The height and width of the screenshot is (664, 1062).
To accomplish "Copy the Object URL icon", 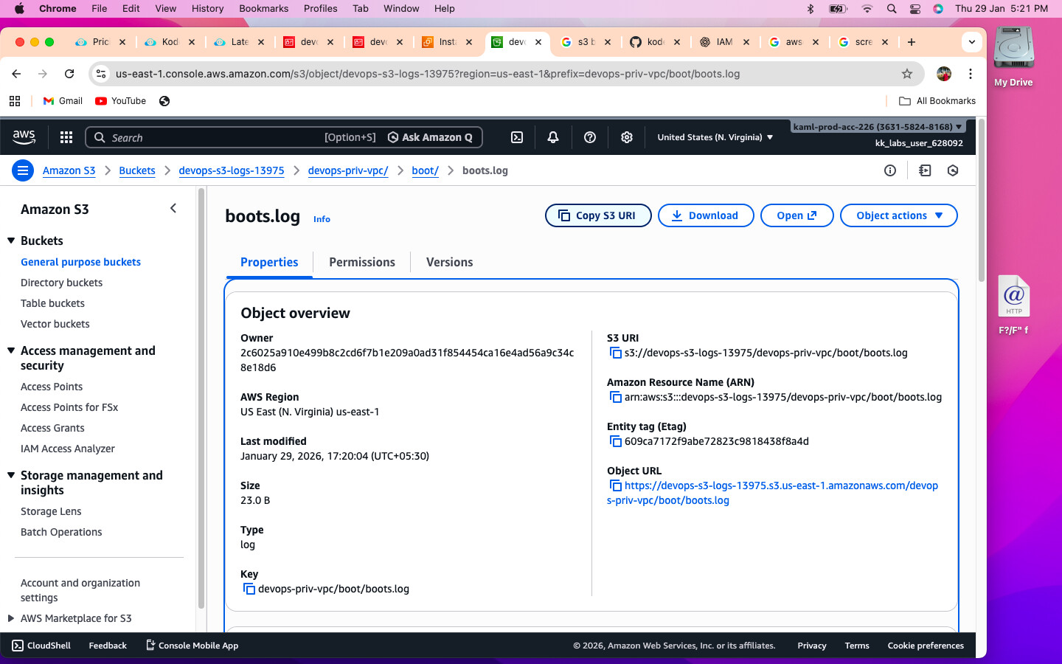I will (x=615, y=485).
